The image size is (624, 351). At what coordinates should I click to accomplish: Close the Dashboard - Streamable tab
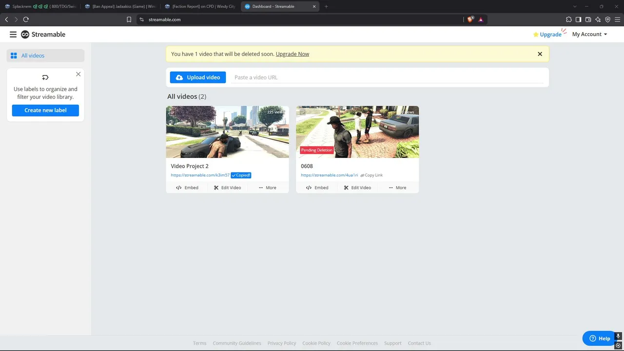[x=314, y=6]
